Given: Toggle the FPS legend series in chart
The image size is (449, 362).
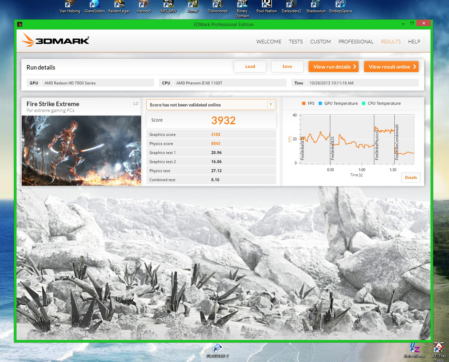Looking at the screenshot, I should (x=308, y=104).
